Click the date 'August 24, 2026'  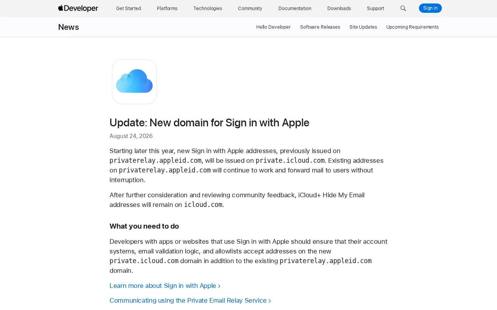point(131,136)
